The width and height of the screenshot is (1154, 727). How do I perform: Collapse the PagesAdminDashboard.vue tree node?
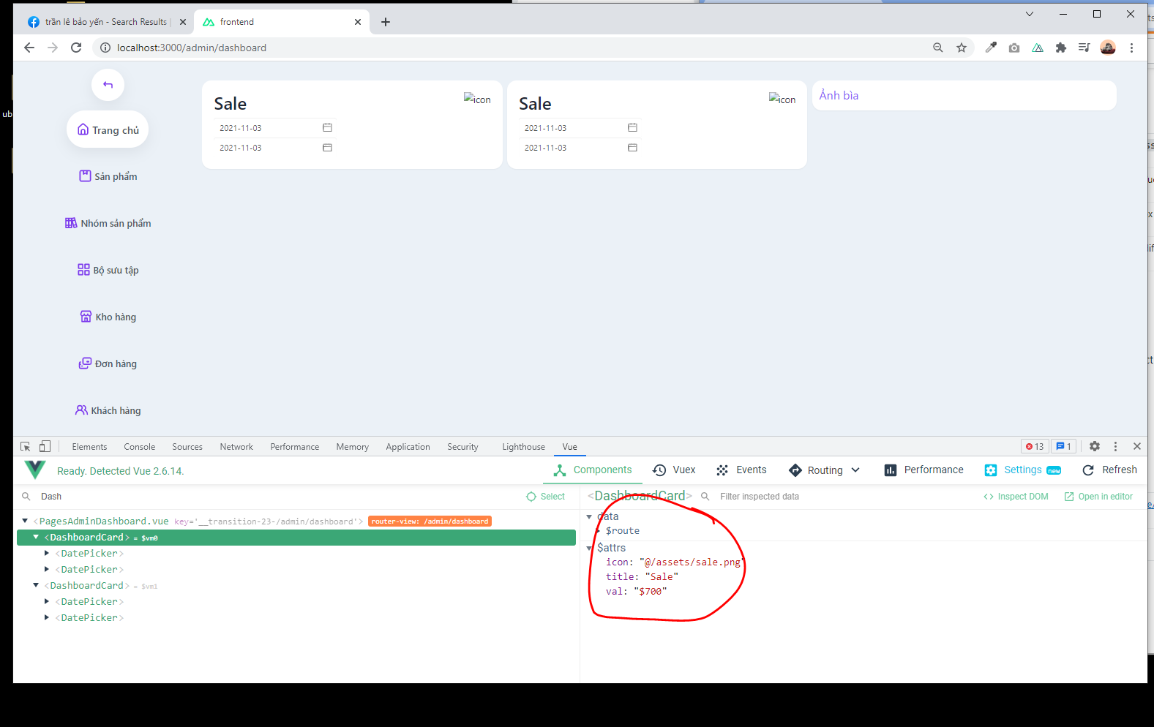(25, 521)
